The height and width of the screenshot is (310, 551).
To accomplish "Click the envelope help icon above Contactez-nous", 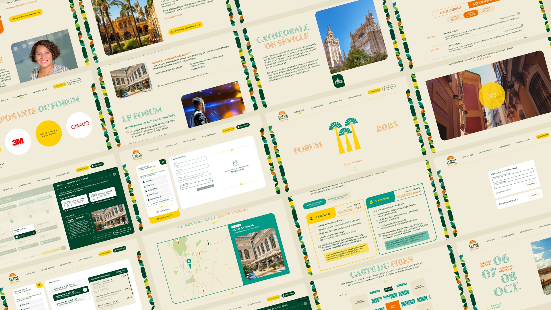I will [x=235, y=163].
